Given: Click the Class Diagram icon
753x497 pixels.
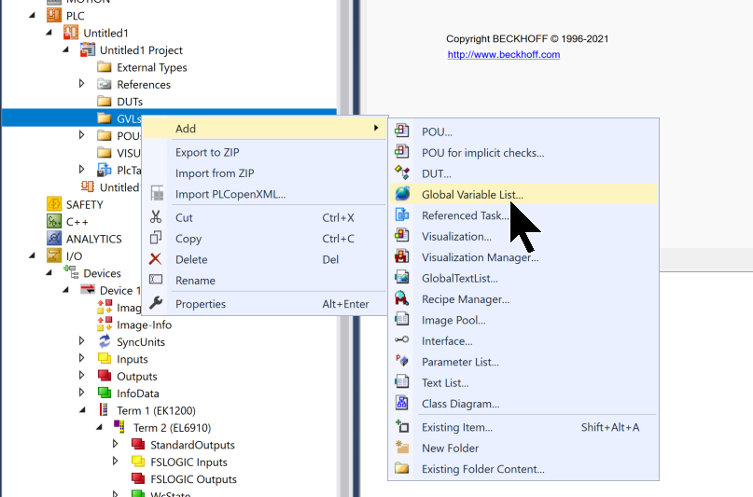Looking at the screenshot, I should point(402,403).
